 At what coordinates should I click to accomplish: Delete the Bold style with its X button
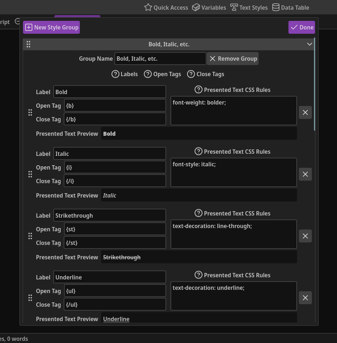coord(305,112)
